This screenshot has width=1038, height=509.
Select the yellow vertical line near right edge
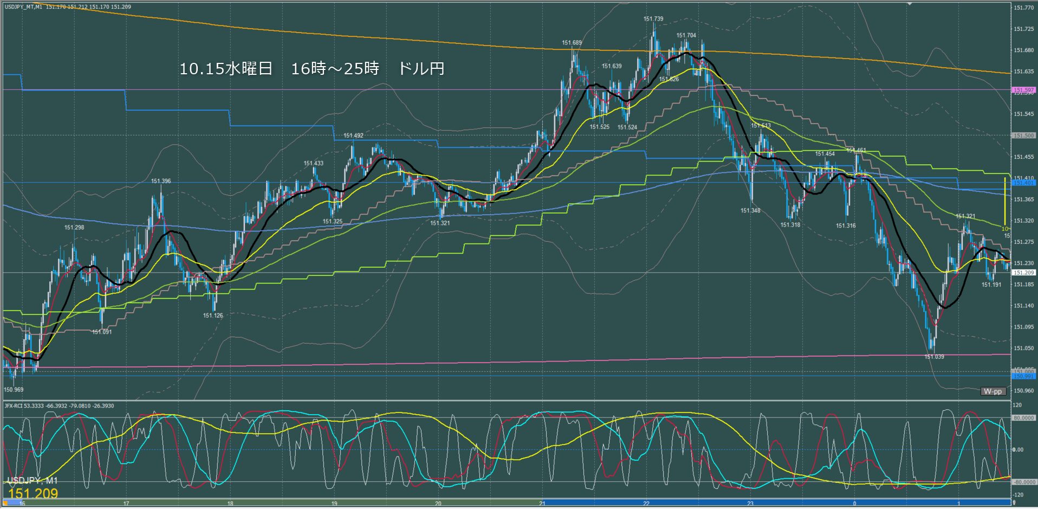coord(1004,201)
